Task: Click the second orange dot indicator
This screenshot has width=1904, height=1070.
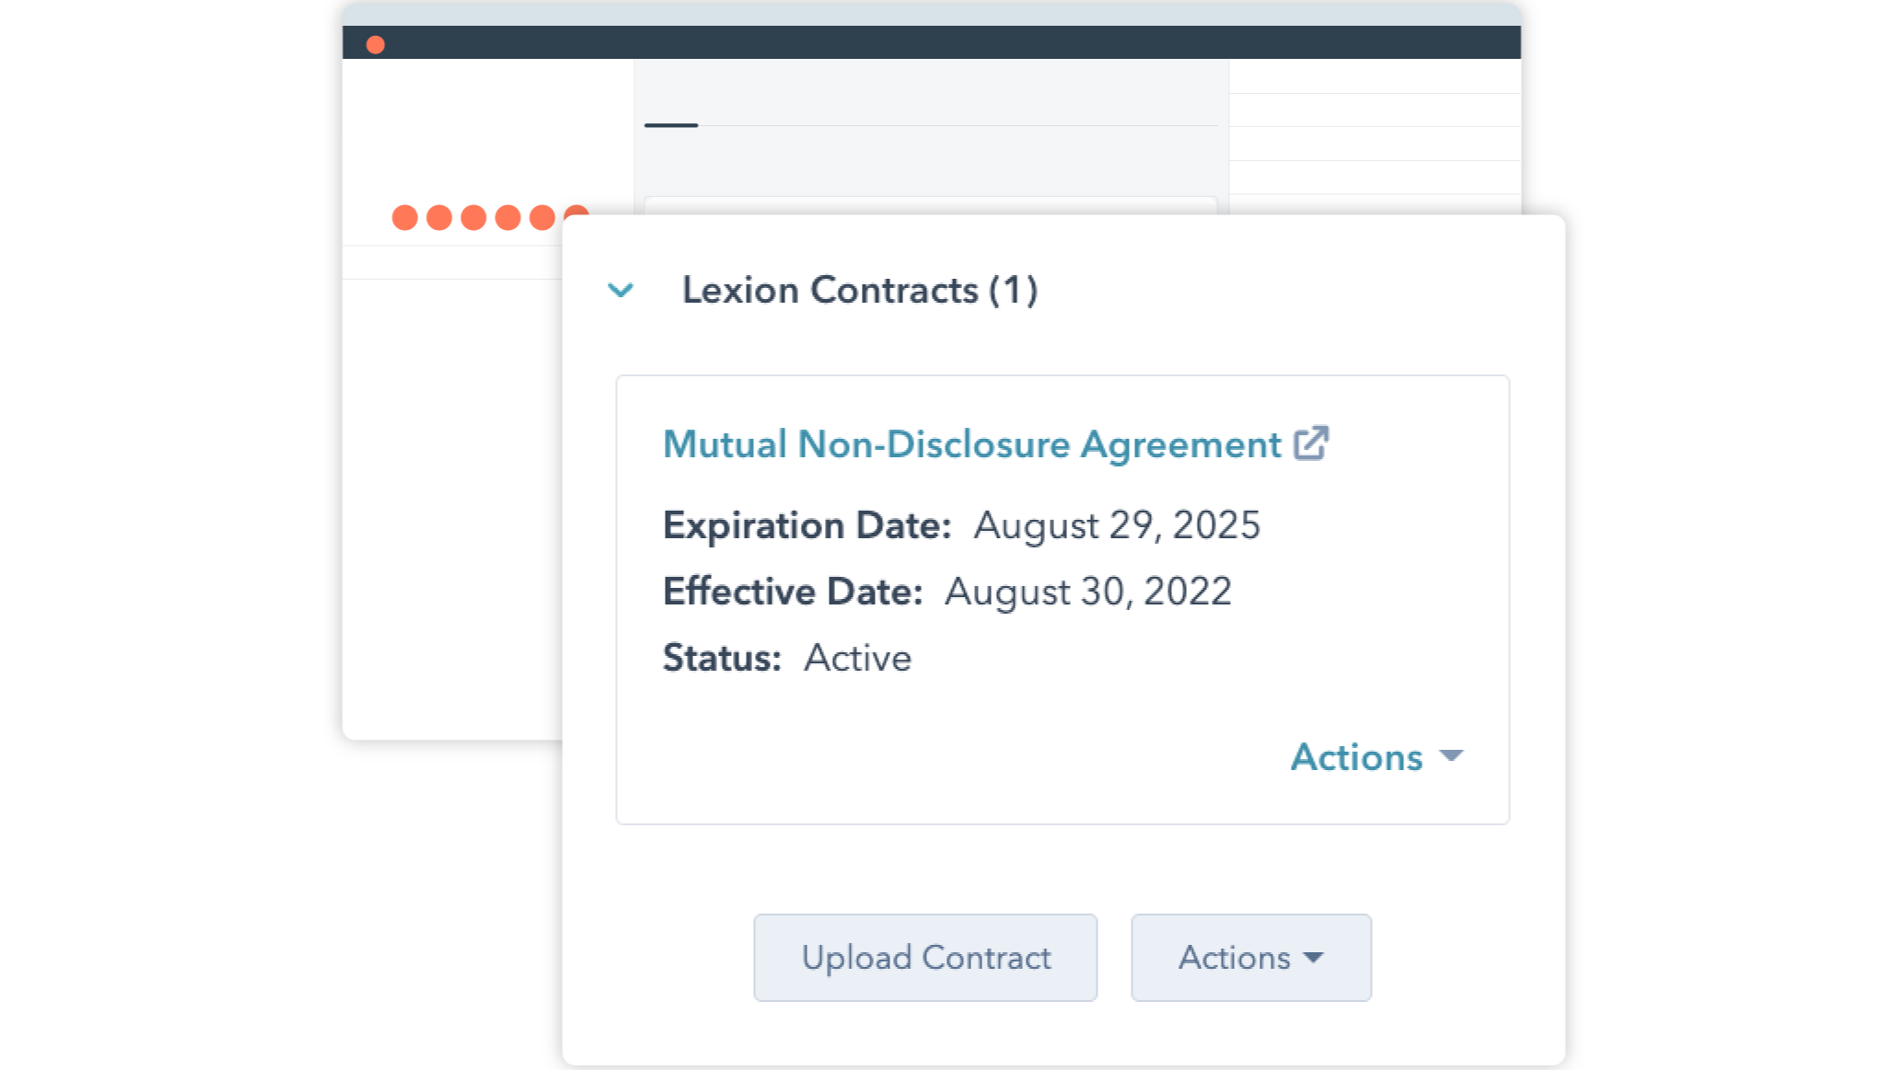Action: coord(439,218)
